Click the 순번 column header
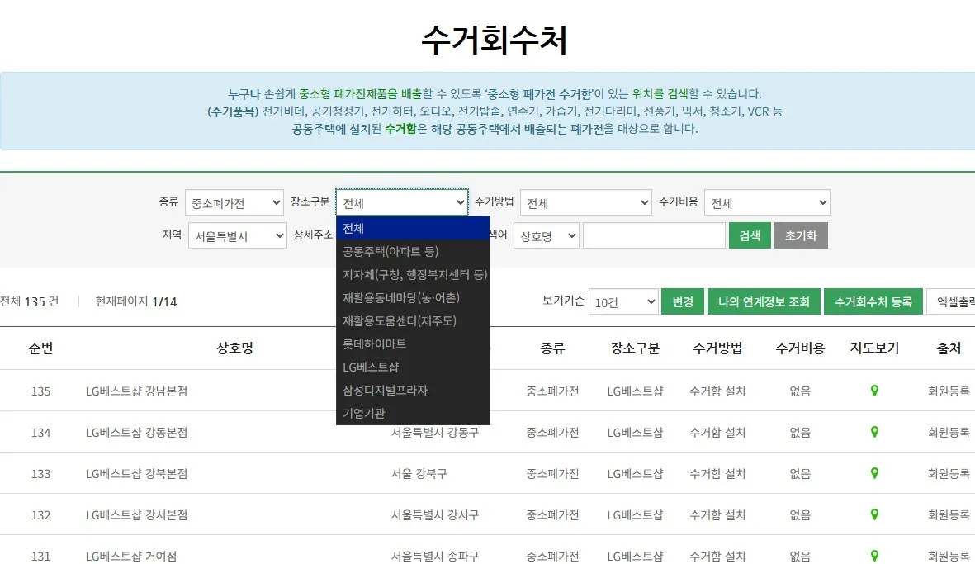This screenshot has height=564, width=975. 41,348
